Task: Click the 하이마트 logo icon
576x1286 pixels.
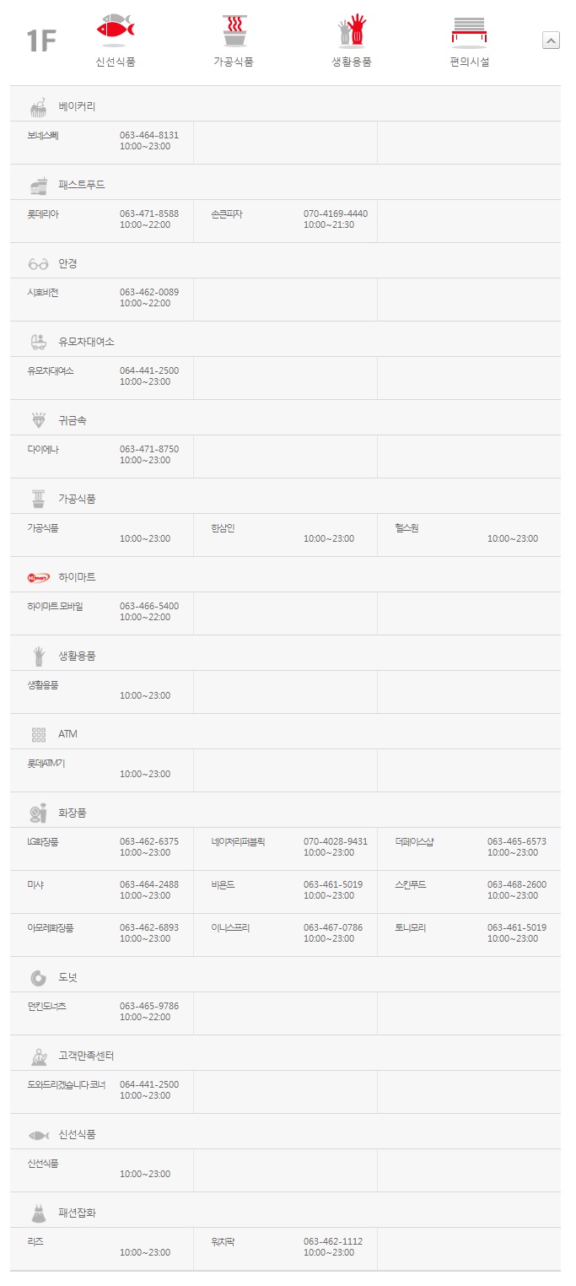Action: (x=39, y=578)
